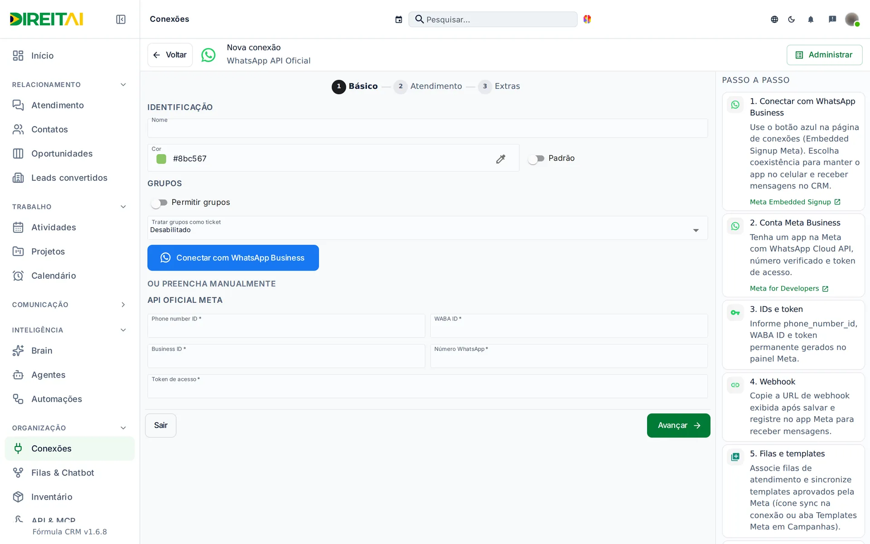Click the colorful brain icon beside search
This screenshot has height=544, width=870.
click(587, 19)
